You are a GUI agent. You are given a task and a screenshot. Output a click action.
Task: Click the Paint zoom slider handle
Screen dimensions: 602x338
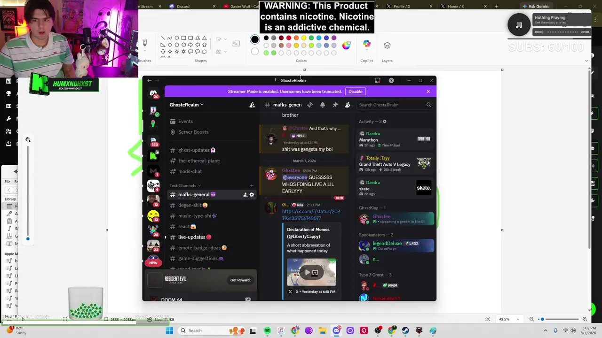point(542,319)
